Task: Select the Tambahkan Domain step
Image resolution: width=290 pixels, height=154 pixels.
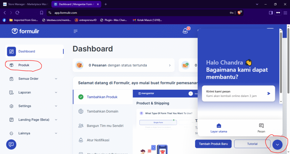Action: point(103,111)
